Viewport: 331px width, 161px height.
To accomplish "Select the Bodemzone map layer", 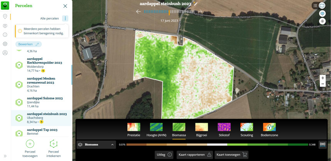I will point(269,130).
